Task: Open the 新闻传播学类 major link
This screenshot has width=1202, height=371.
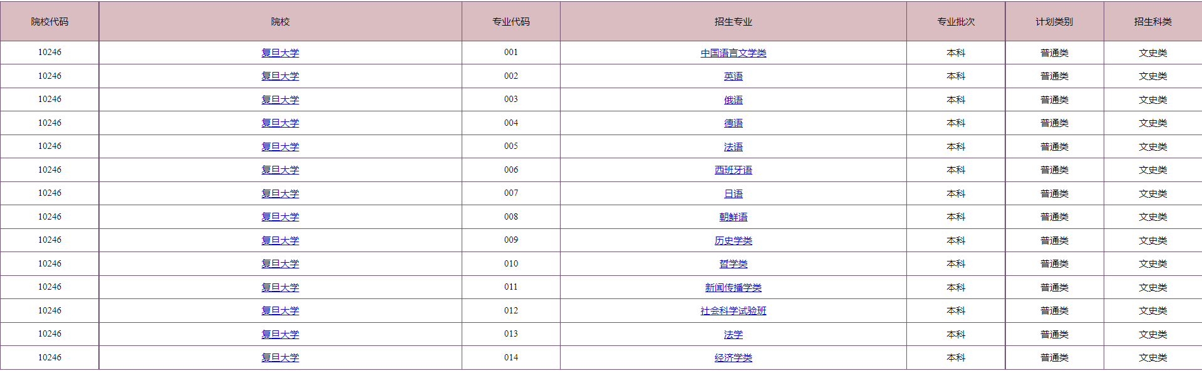Action: coord(733,287)
